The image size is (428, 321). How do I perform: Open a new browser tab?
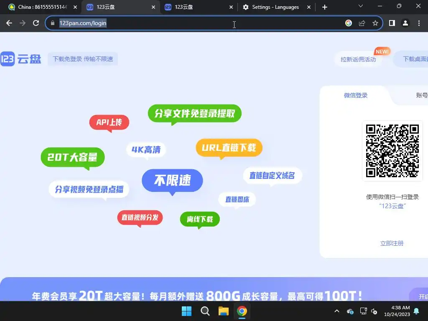[x=324, y=7]
